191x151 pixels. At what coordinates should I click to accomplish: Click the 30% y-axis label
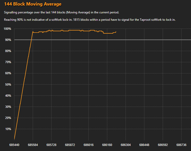[8, 107]
